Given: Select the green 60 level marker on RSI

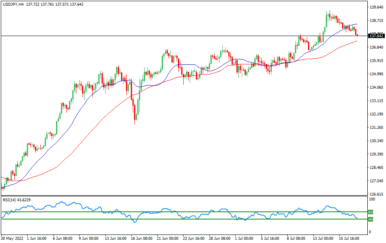Looking at the screenshot, I should pyautogui.click(x=371, y=211).
